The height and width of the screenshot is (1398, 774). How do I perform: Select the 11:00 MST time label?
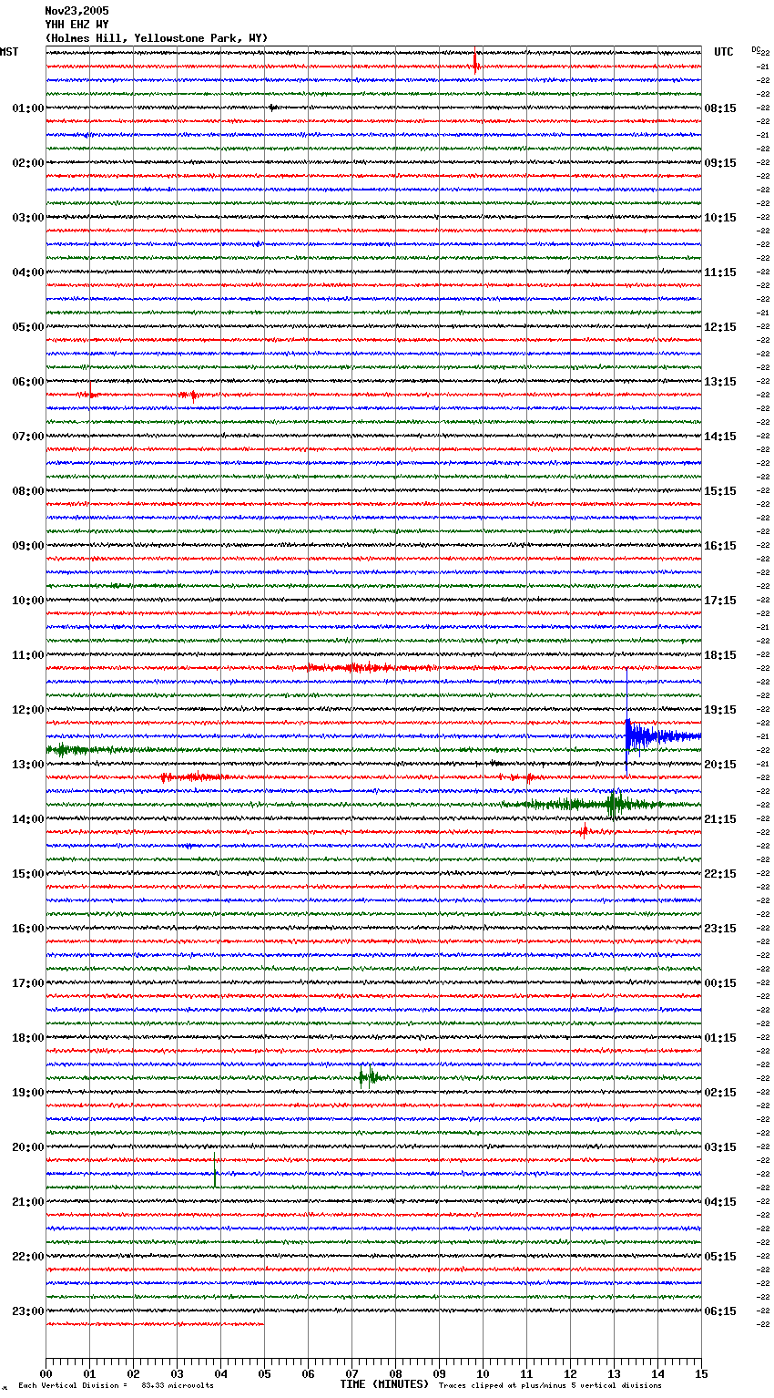coord(27,655)
